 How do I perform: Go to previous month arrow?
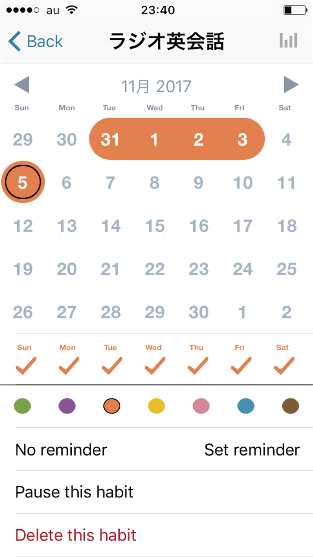click(21, 85)
